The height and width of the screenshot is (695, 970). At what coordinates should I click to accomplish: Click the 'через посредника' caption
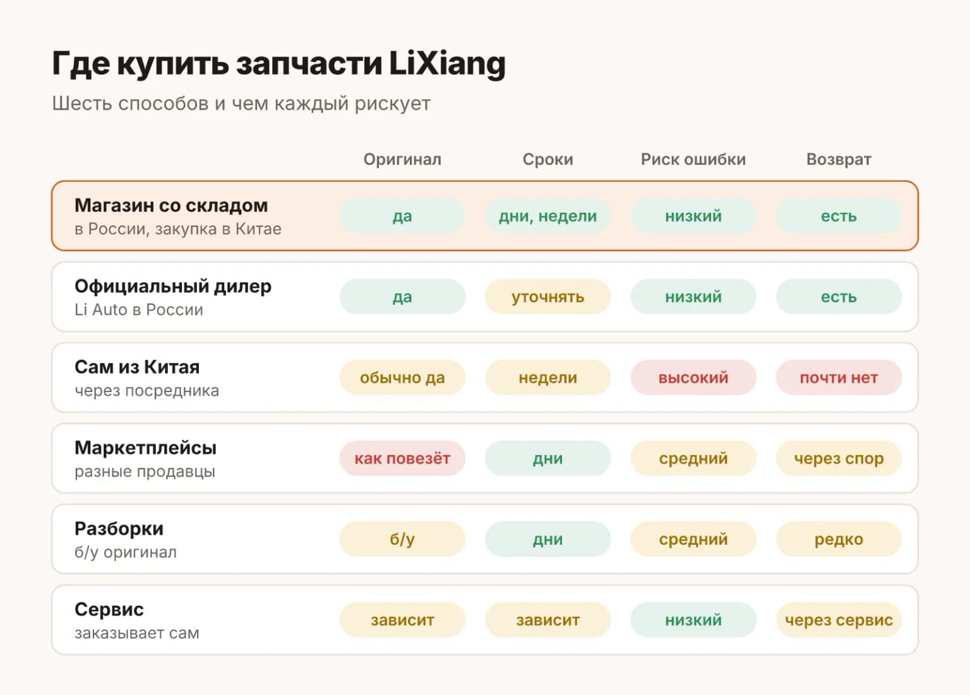pyautogui.click(x=147, y=390)
